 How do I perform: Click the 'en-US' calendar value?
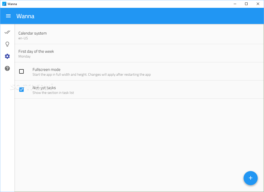[x=23, y=38]
